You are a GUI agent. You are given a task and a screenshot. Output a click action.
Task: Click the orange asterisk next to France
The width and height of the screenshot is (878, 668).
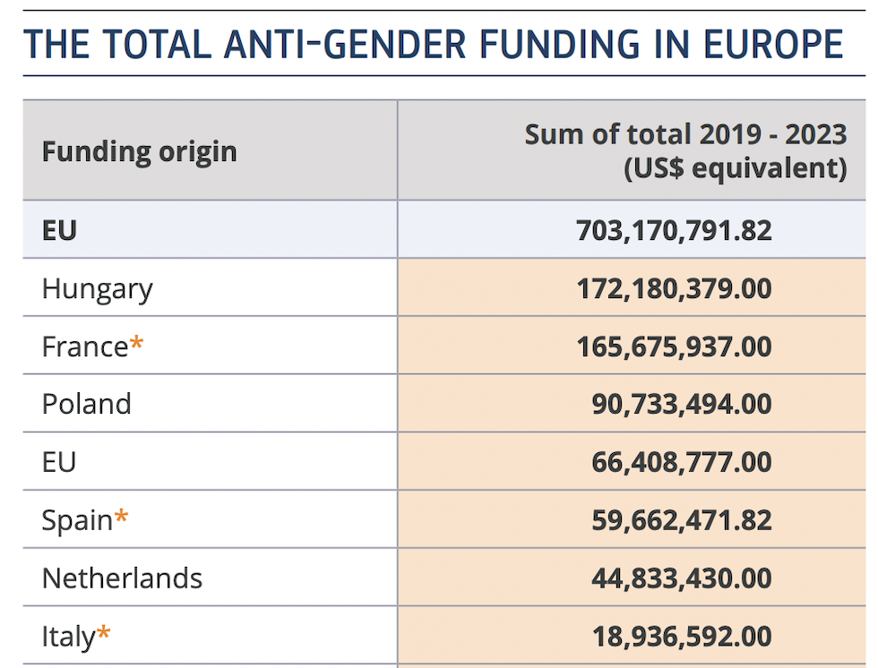[x=137, y=344]
